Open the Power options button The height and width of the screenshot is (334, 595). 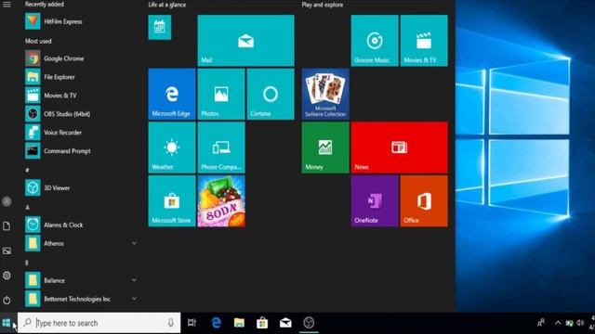pyautogui.click(x=7, y=301)
